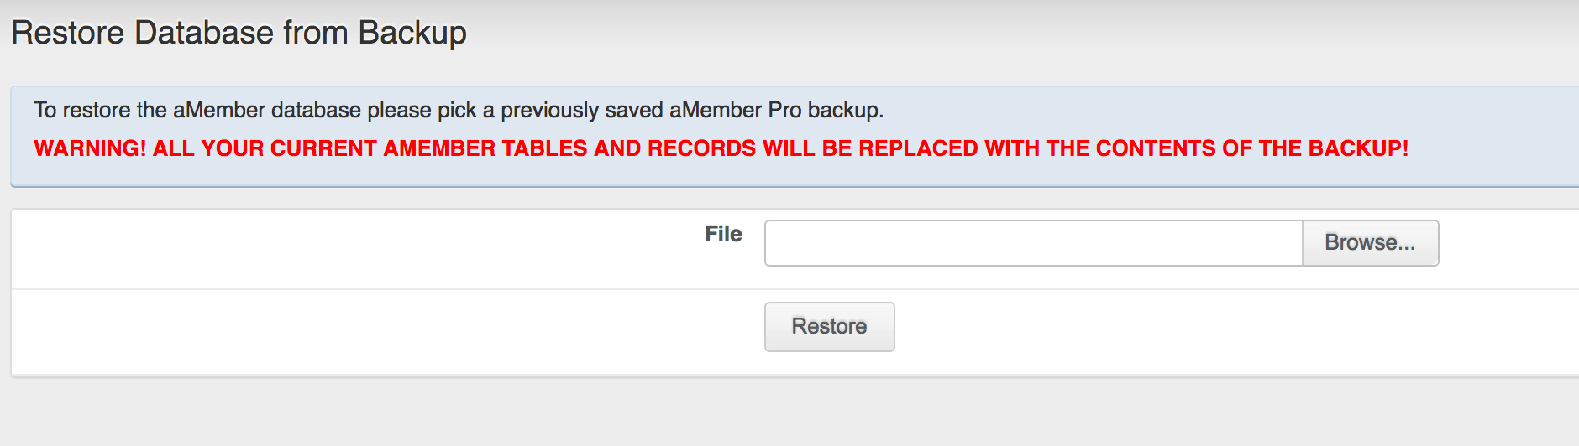Click the word REPLACED in the red warning
The image size is (1579, 446).
coord(918,148)
